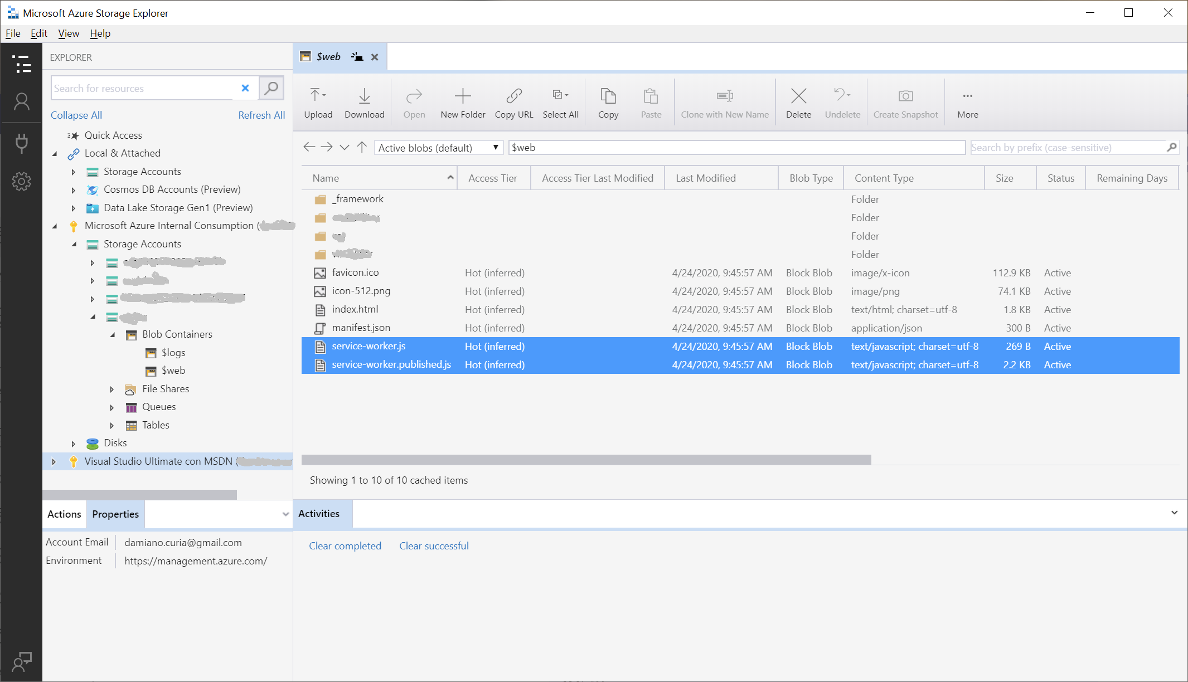Image resolution: width=1188 pixels, height=682 pixels.
Task: Click the blob list horizontal scrollbar
Action: pos(586,460)
